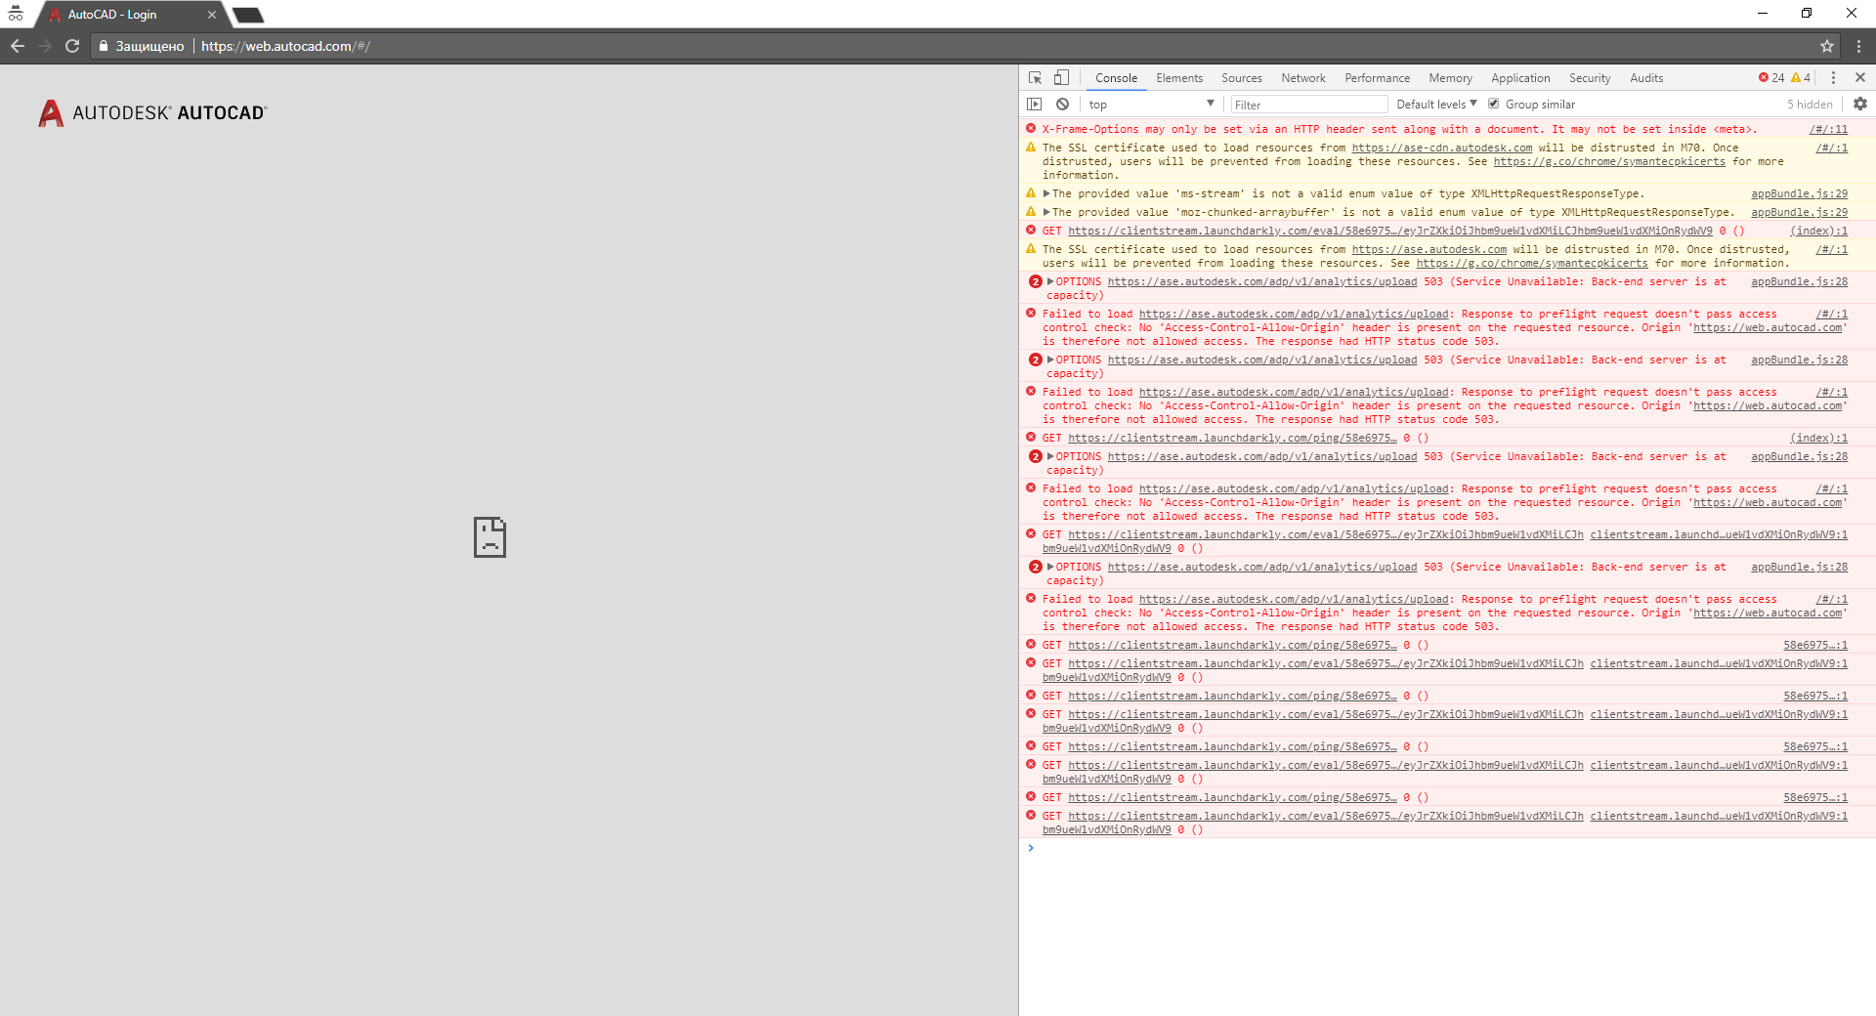Viewport: 1876px width, 1016px height.
Task: Click the first appBundle.js:29 source link
Action: coord(1799,193)
